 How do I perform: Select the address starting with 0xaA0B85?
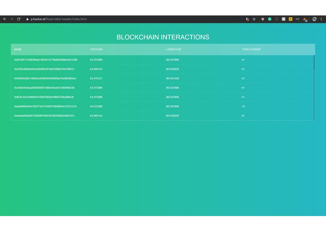point(45,106)
